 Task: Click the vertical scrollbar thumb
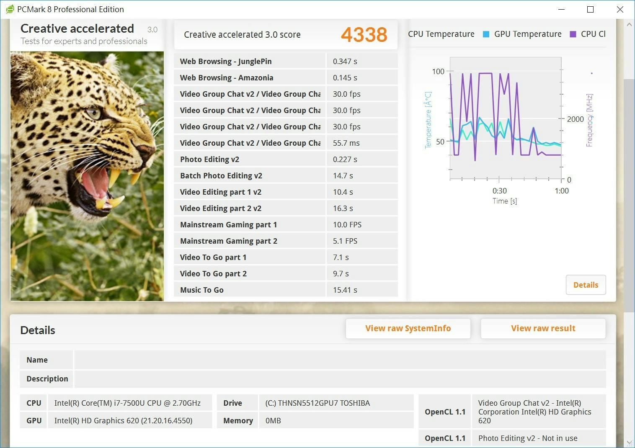tap(629, 195)
